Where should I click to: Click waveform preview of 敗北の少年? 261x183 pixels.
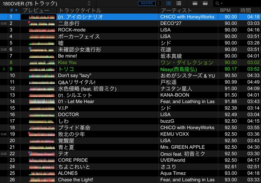(x=42, y=134)
